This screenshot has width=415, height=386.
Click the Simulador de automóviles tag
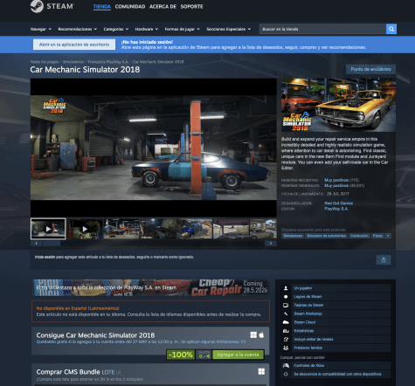pyautogui.click(x=326, y=236)
